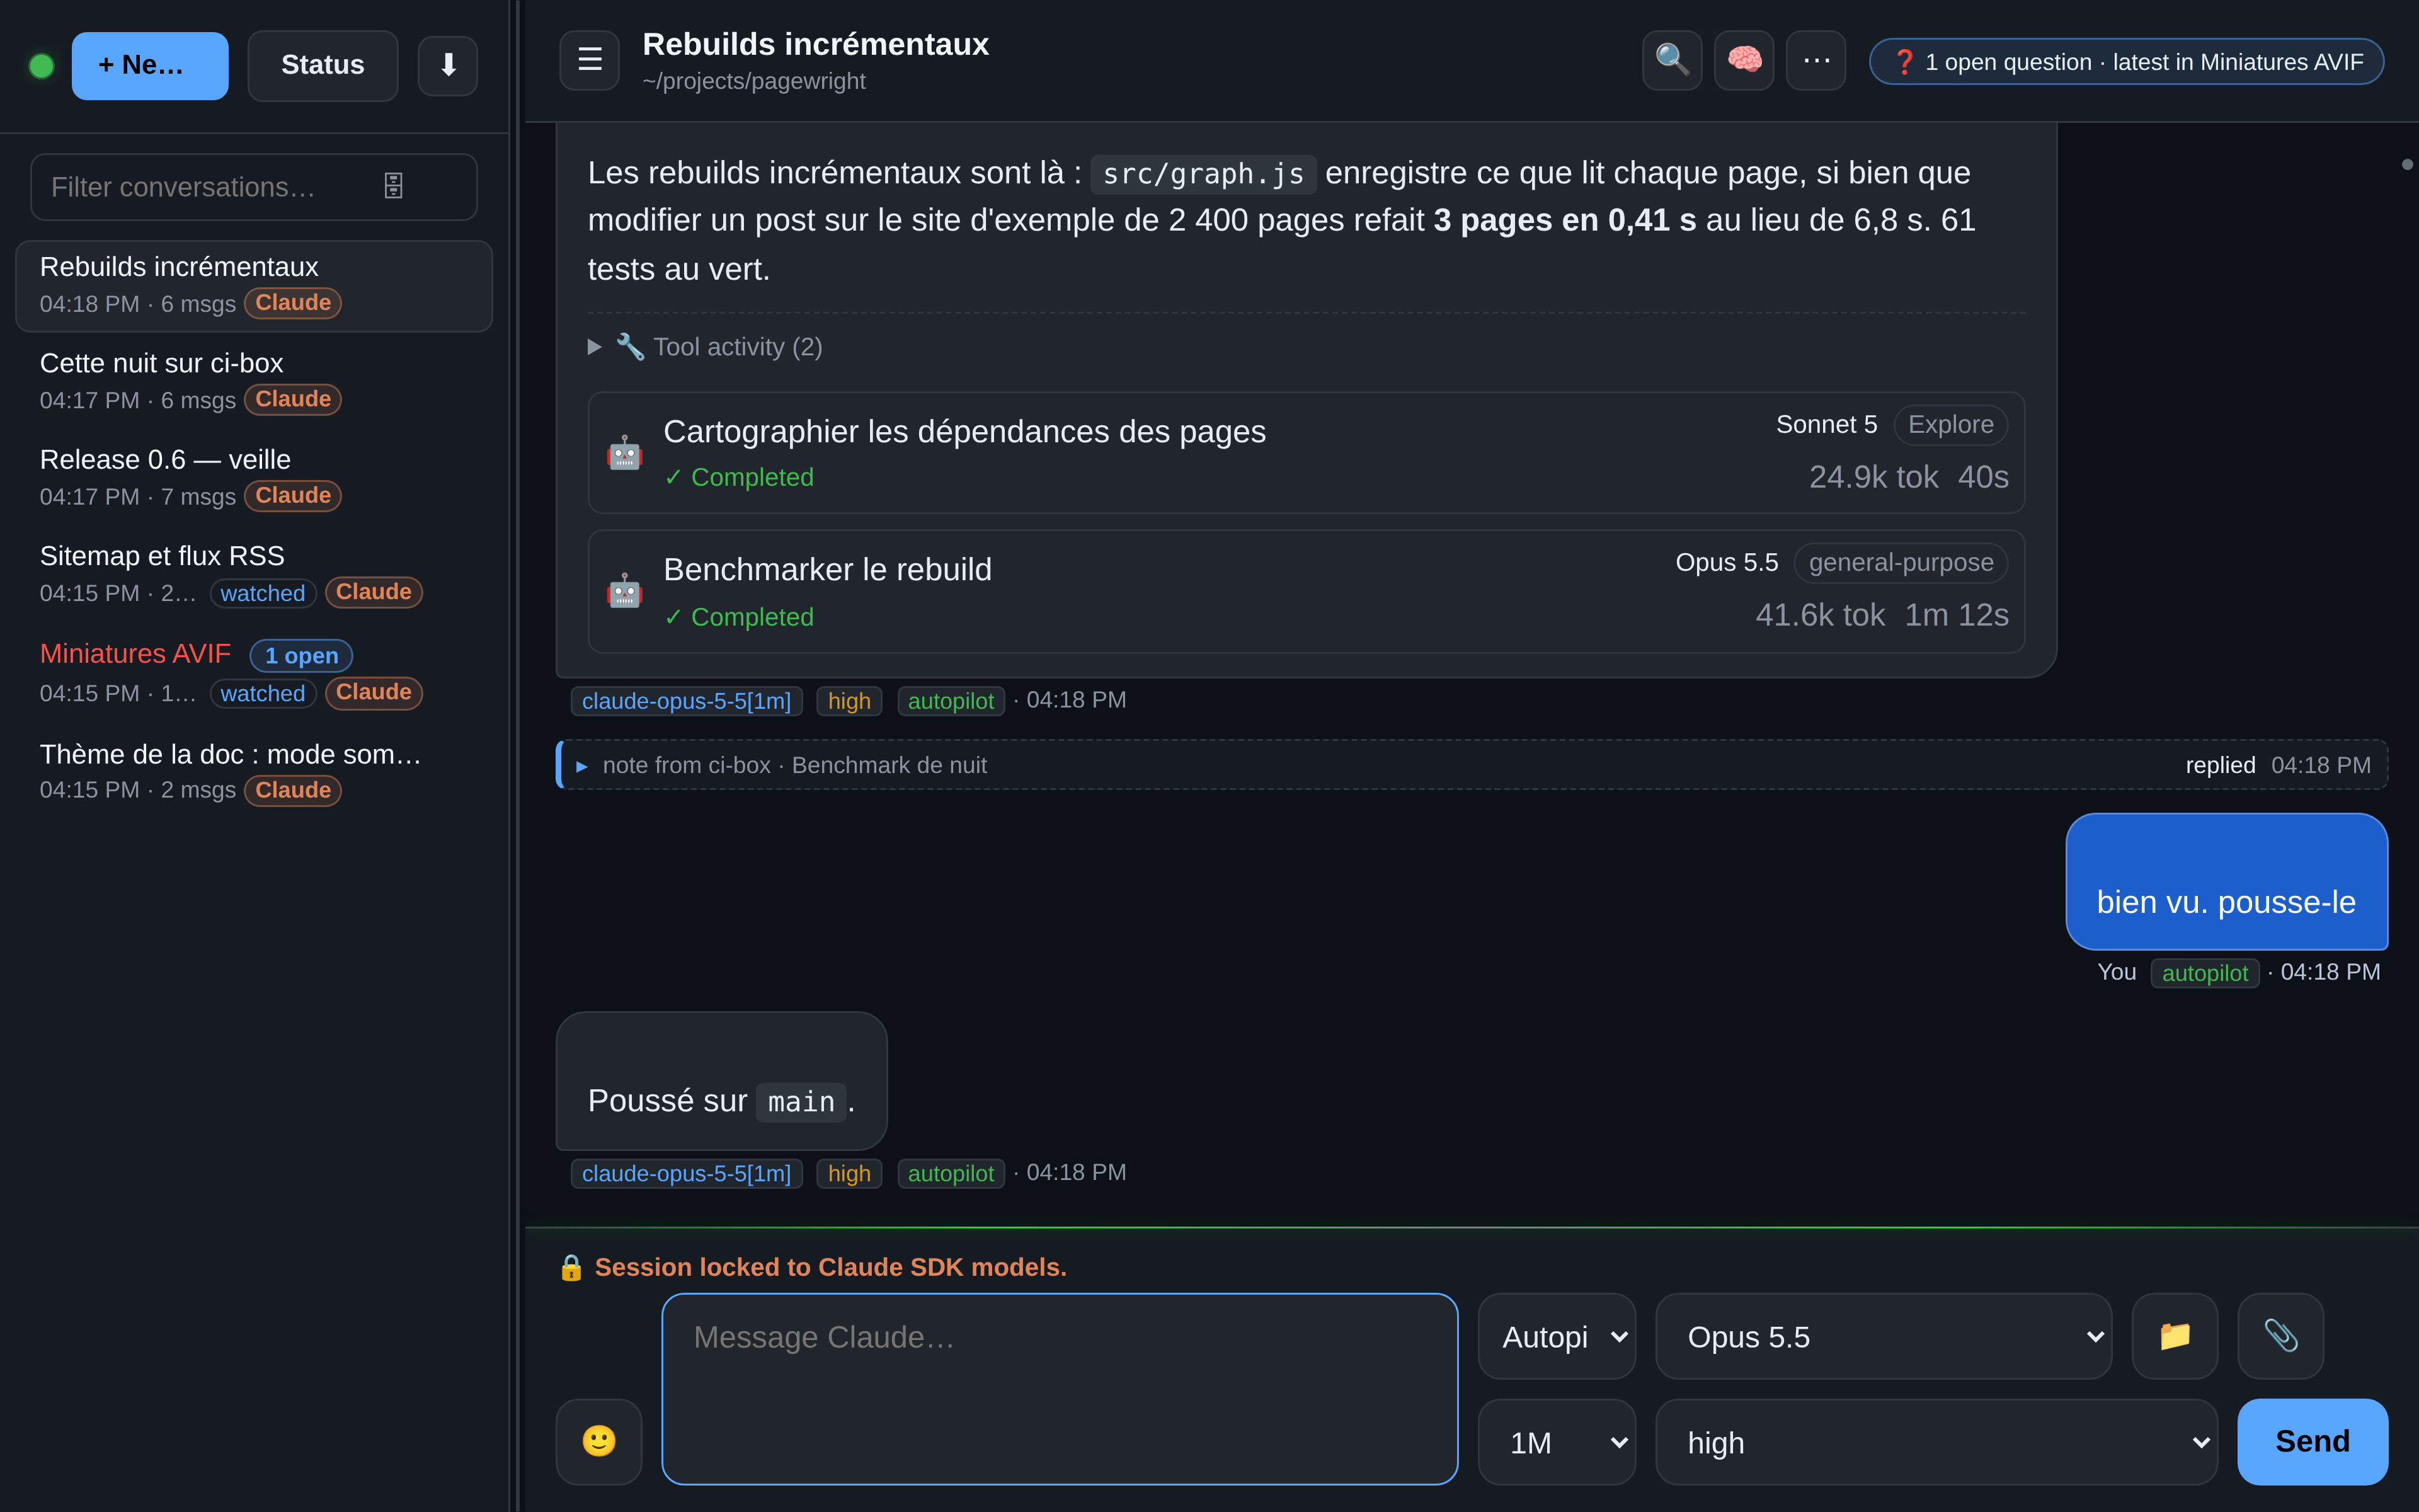Open the three-dots more options menu
Viewport: 2419px width, 1512px height.
click(1816, 60)
